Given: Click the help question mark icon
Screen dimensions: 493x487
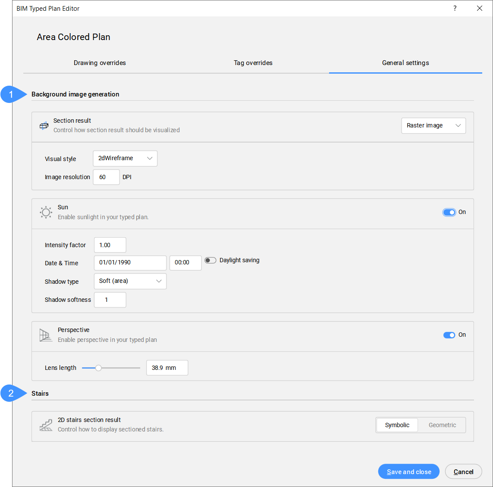Looking at the screenshot, I should pyautogui.click(x=455, y=9).
